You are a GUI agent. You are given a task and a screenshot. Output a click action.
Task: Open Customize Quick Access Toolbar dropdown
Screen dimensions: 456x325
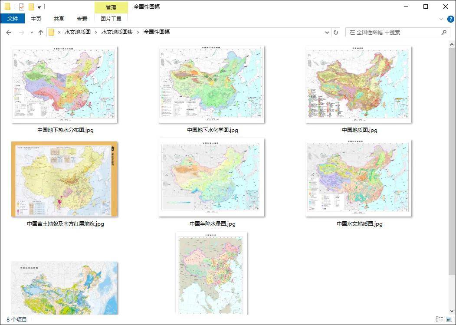pyautogui.click(x=39, y=7)
